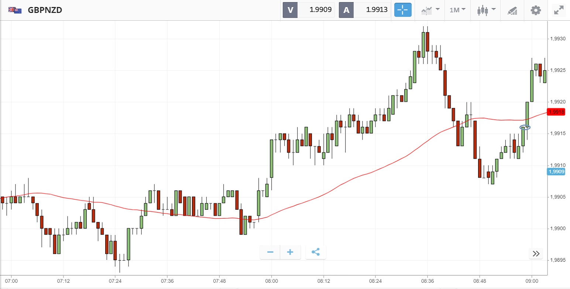Toggle the crosshair cursor button
Image resolution: width=570 pixels, height=289 pixels.
403,10
